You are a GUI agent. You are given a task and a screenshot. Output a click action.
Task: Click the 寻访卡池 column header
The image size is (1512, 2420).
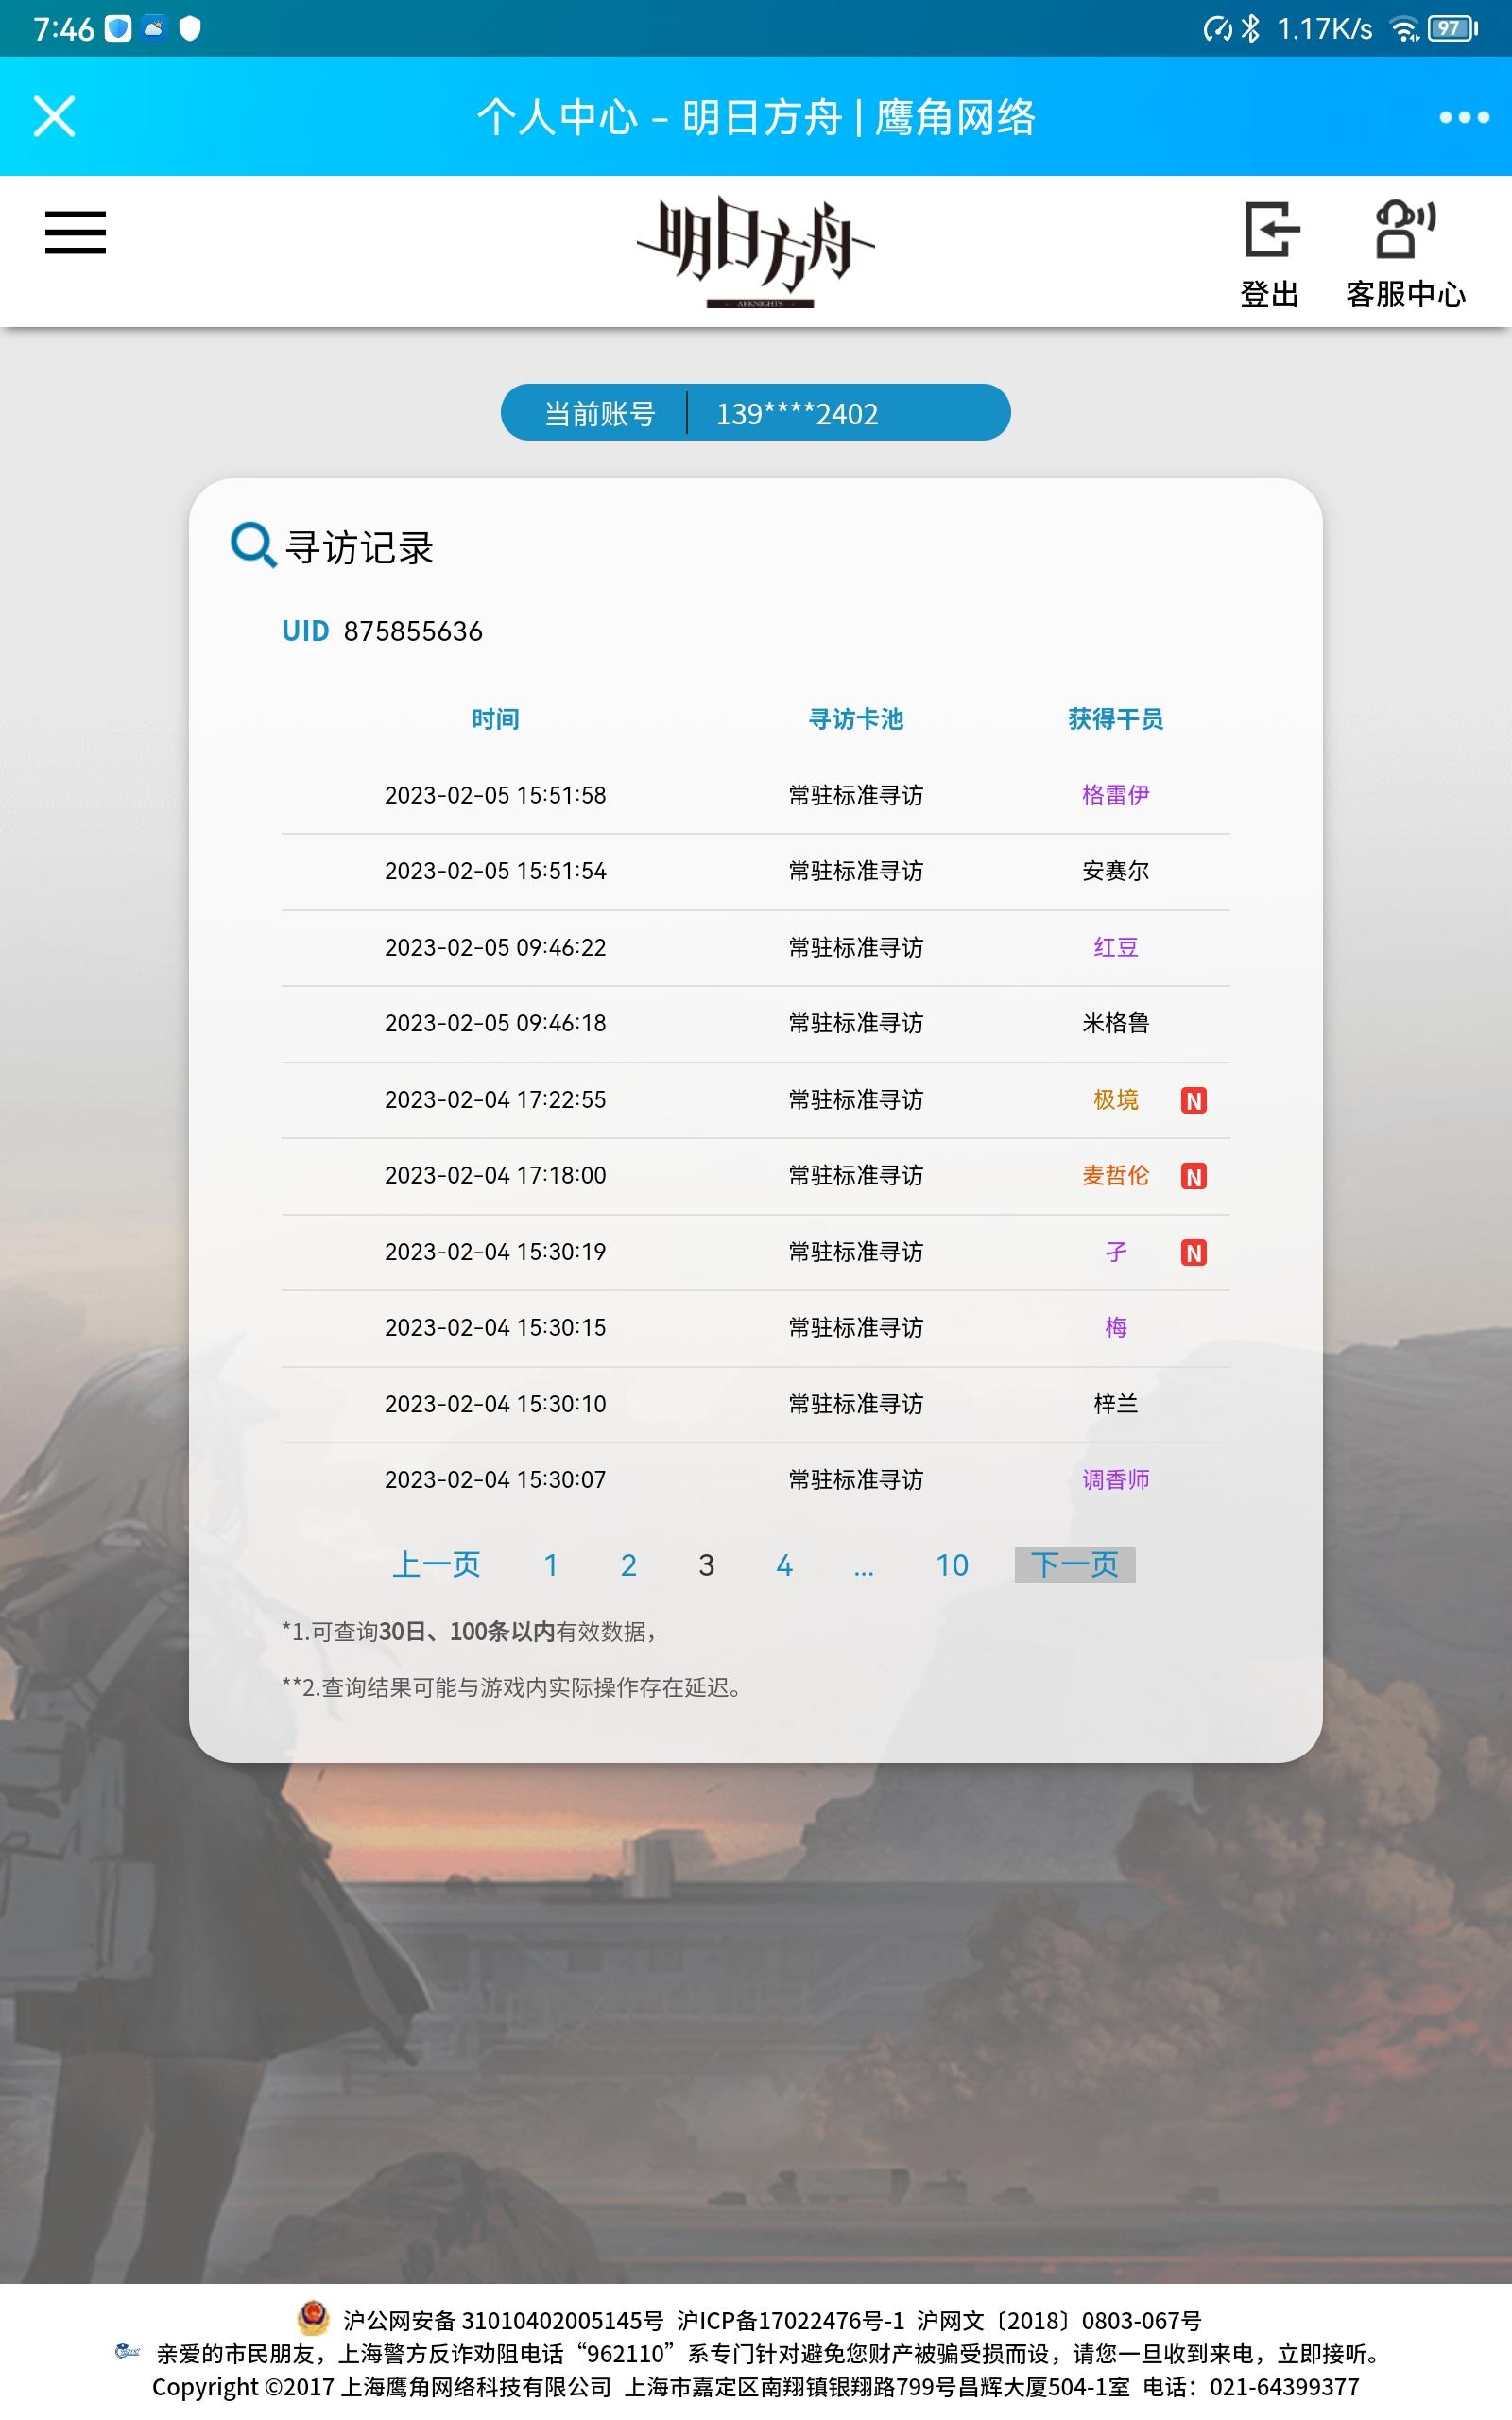pos(856,719)
